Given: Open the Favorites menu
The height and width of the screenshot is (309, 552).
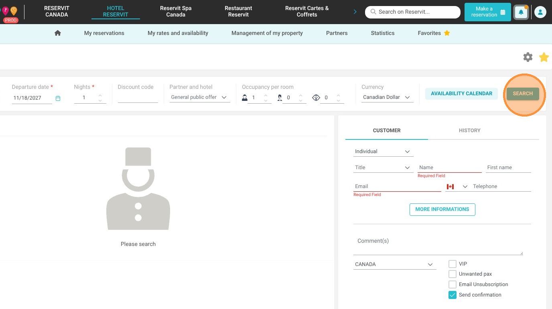Looking at the screenshot, I should pos(434,33).
